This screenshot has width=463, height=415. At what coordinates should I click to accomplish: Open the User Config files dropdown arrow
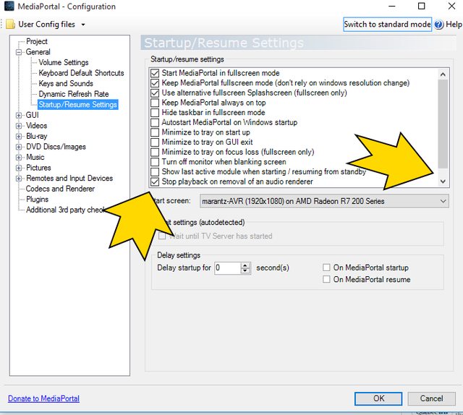click(x=83, y=25)
